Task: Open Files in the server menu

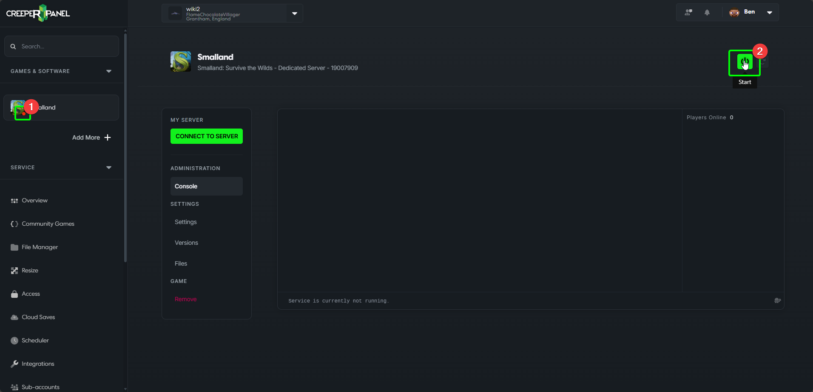Action: pos(181,263)
